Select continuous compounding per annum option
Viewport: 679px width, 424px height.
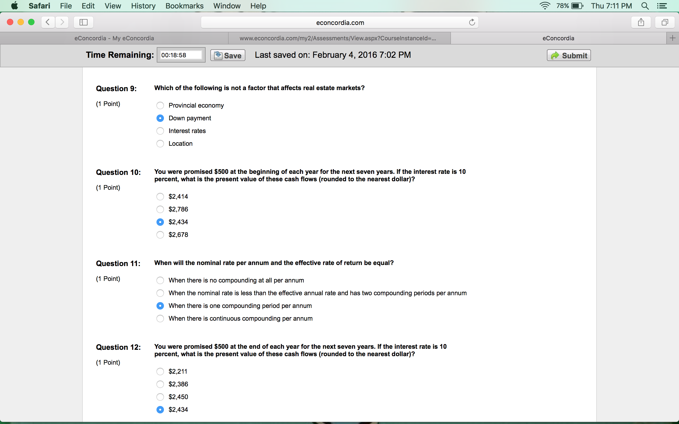(160, 319)
